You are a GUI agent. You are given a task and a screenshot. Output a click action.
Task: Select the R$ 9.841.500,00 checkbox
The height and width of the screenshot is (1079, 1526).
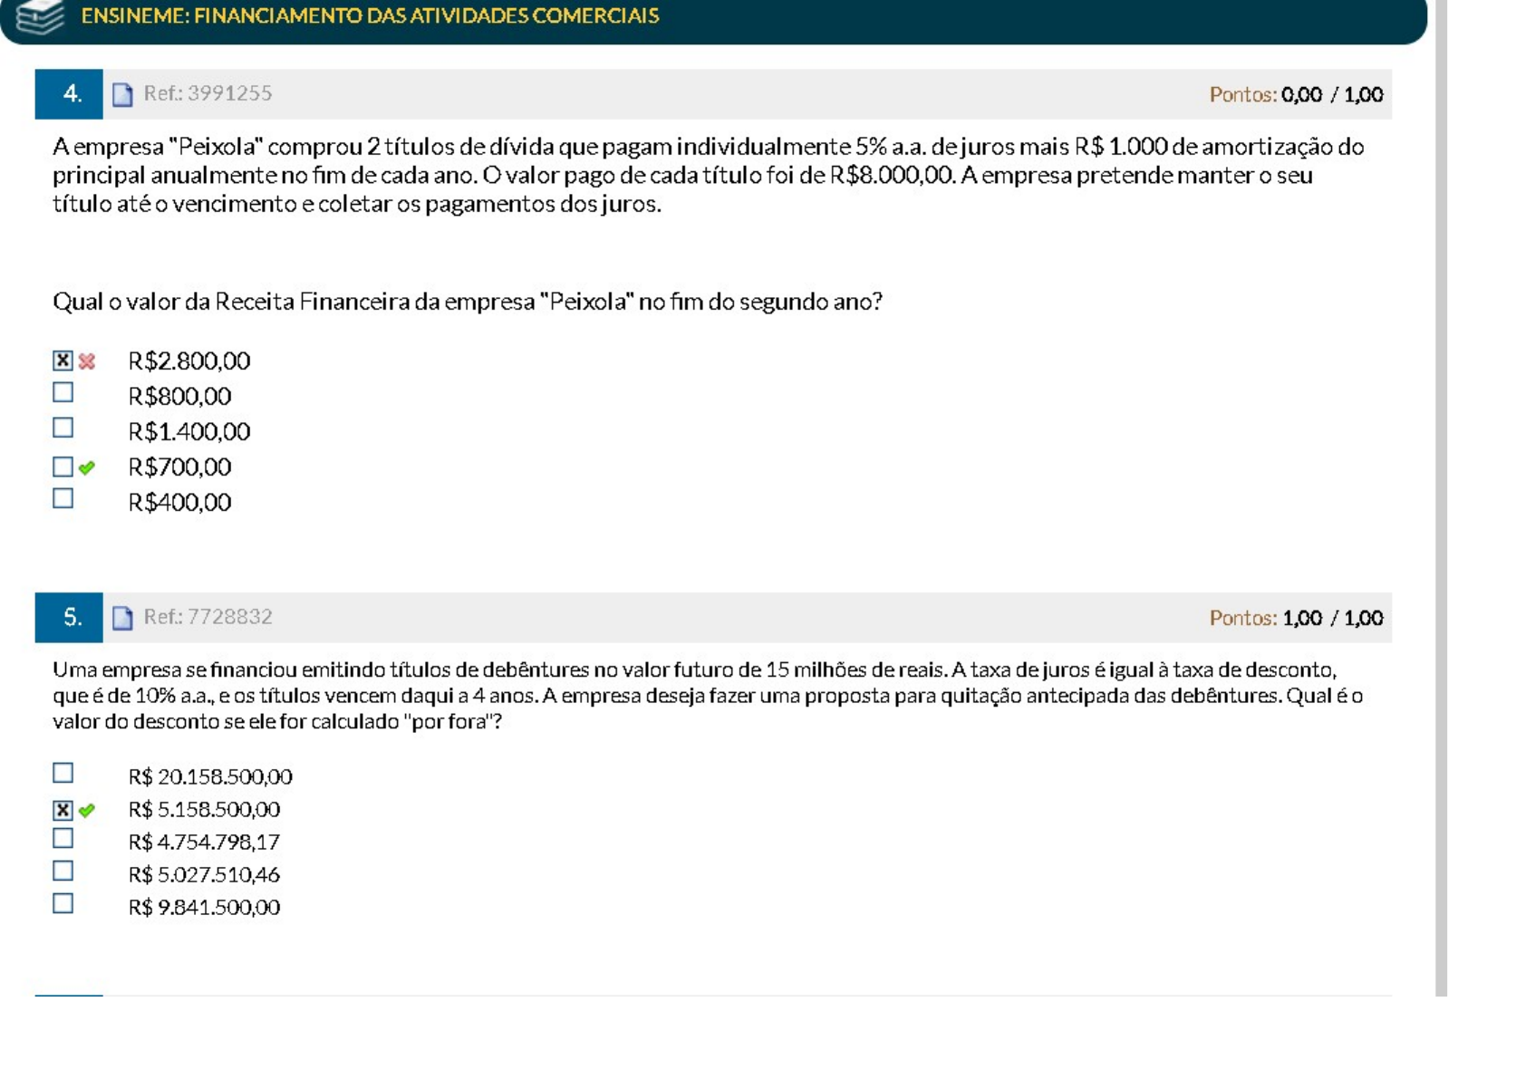pos(63,903)
